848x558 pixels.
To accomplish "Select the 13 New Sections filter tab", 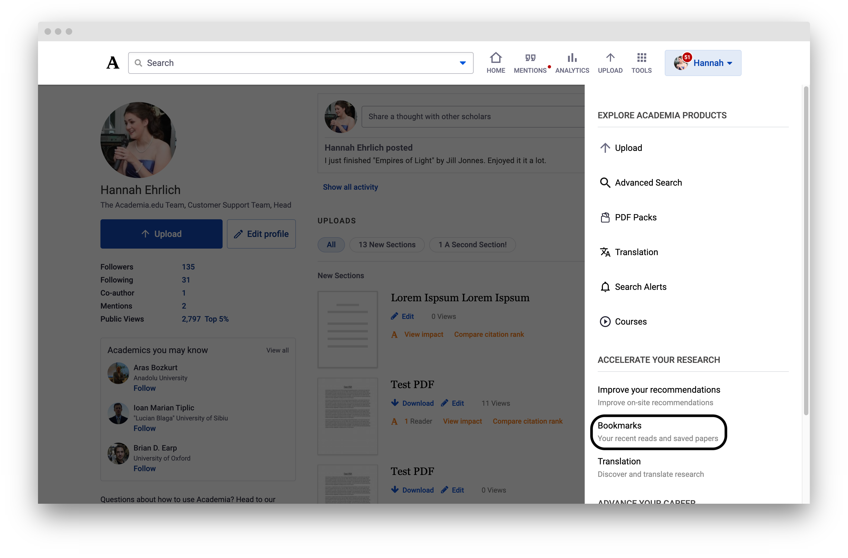I will click(387, 245).
